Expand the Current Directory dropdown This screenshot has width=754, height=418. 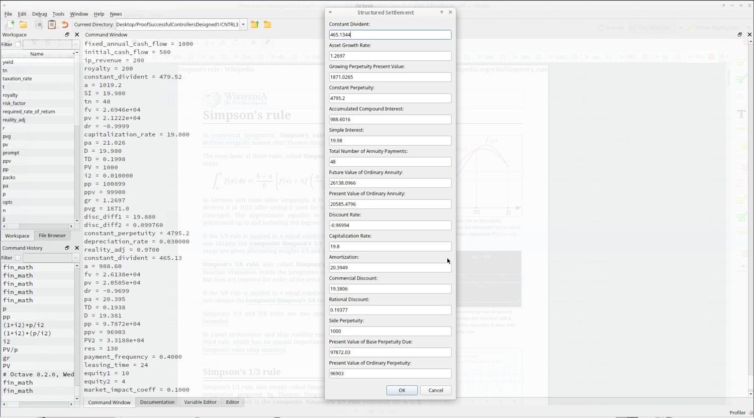(x=244, y=24)
